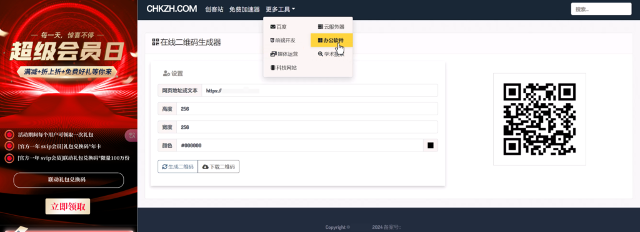Click the 网页地址或文本 field label
Image resolution: width=640 pixels, height=232 pixels.
pos(179,90)
